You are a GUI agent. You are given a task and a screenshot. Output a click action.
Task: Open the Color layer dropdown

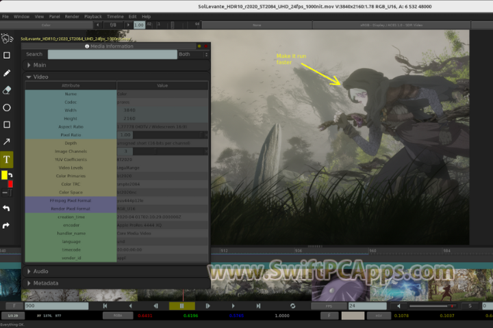coord(47,25)
